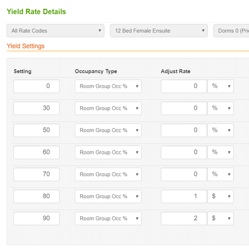The image size is (249, 249).
Task: Open Occupancy Type dropdown for setting 50
Action: tap(108, 130)
